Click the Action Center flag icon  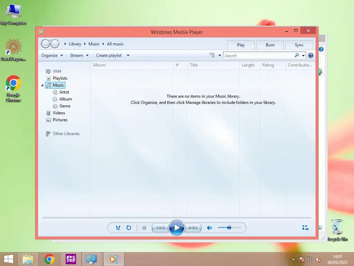(x=301, y=259)
